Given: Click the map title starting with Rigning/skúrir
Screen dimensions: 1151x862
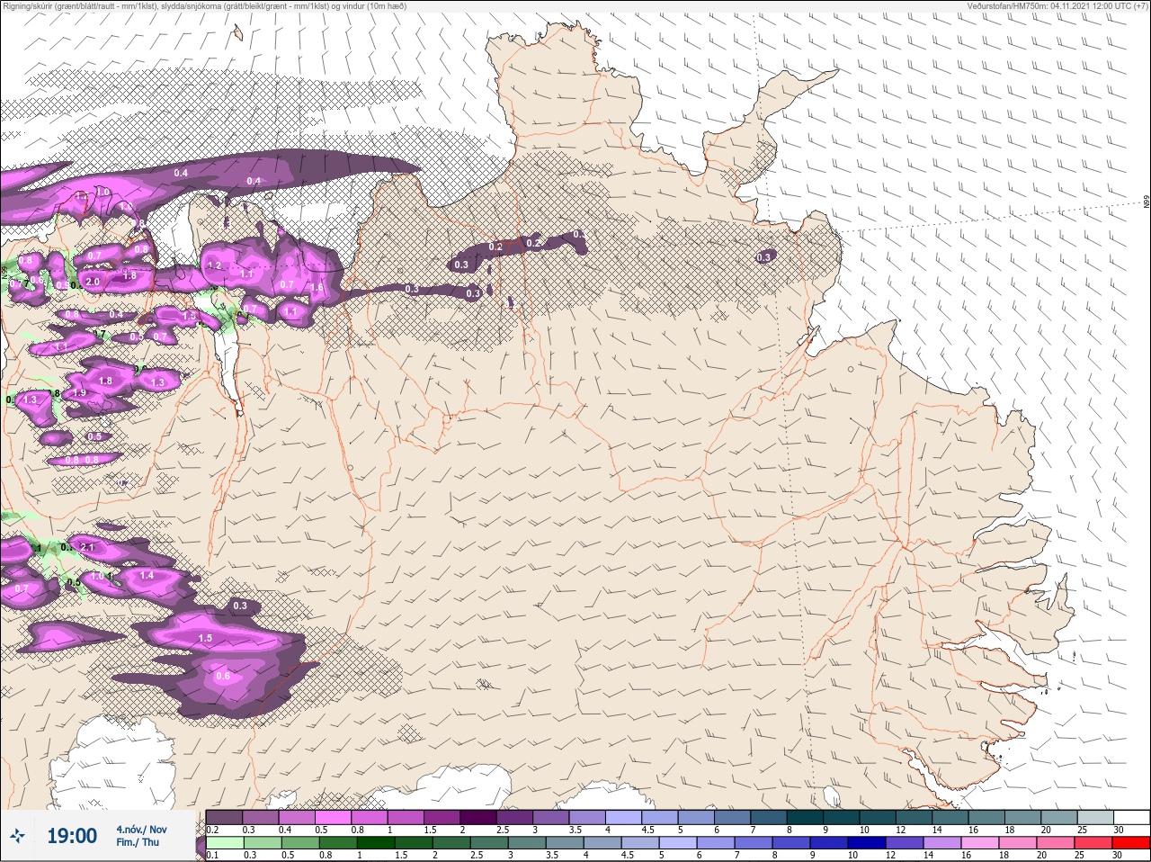Looking at the screenshot, I should tap(204, 6).
